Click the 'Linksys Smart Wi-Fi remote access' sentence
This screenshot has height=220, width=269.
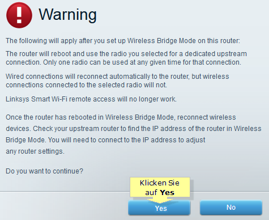point(91,99)
